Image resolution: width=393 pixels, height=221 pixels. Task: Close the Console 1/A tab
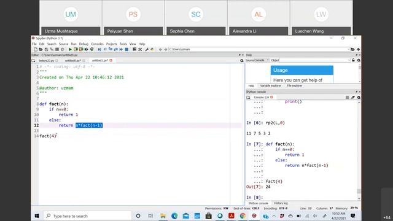pyautogui.click(x=271, y=97)
